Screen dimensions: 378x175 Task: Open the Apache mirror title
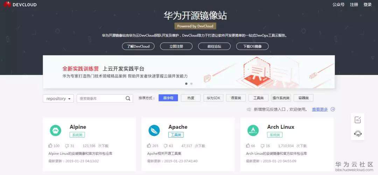pyautogui.click(x=178, y=127)
